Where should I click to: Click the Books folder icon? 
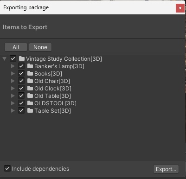pos(30,73)
